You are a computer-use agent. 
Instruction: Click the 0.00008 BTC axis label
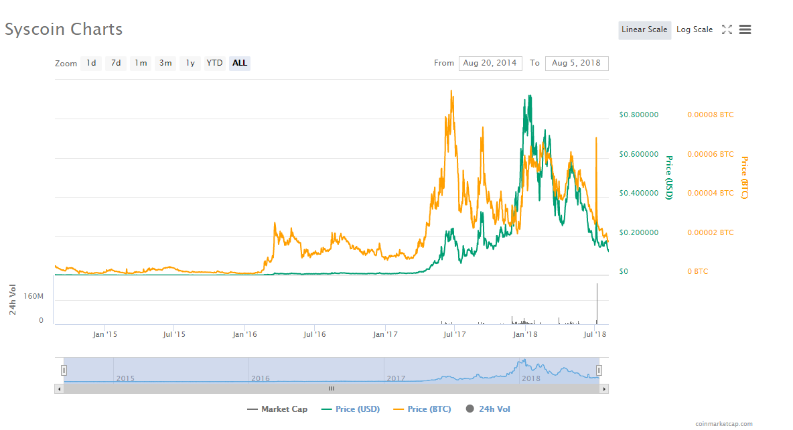coord(710,115)
